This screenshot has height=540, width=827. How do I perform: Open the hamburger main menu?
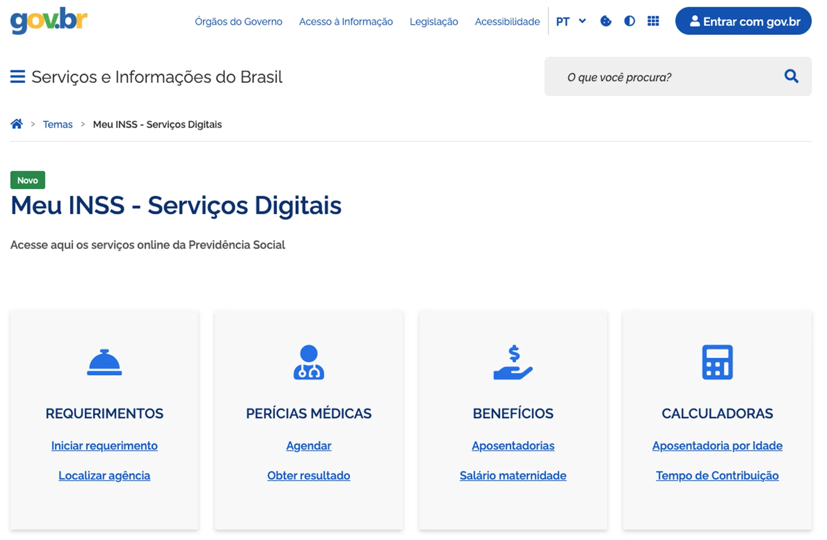tap(17, 76)
